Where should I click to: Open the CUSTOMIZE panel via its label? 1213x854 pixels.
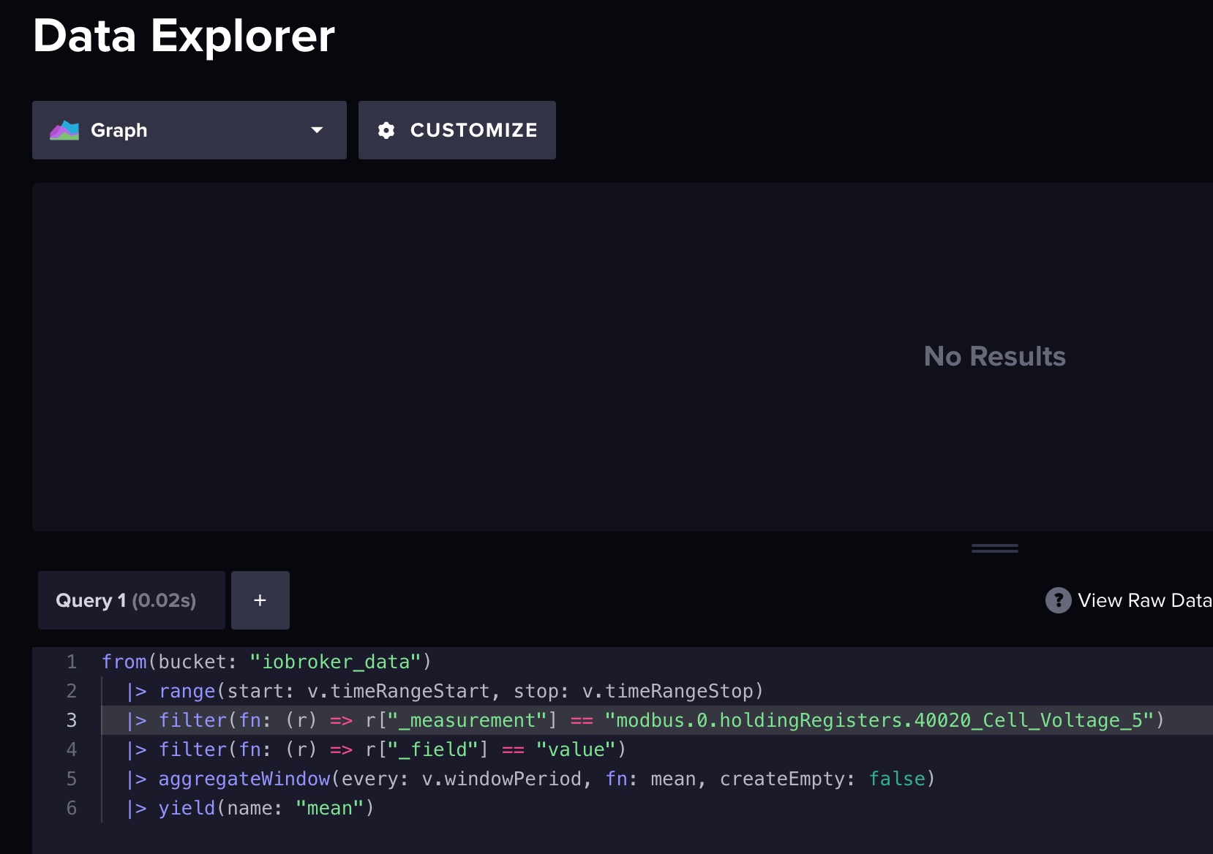473,130
